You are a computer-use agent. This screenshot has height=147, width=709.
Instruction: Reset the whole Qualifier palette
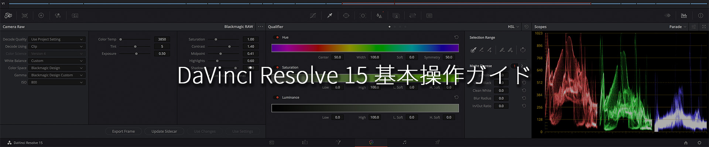pos(527,26)
